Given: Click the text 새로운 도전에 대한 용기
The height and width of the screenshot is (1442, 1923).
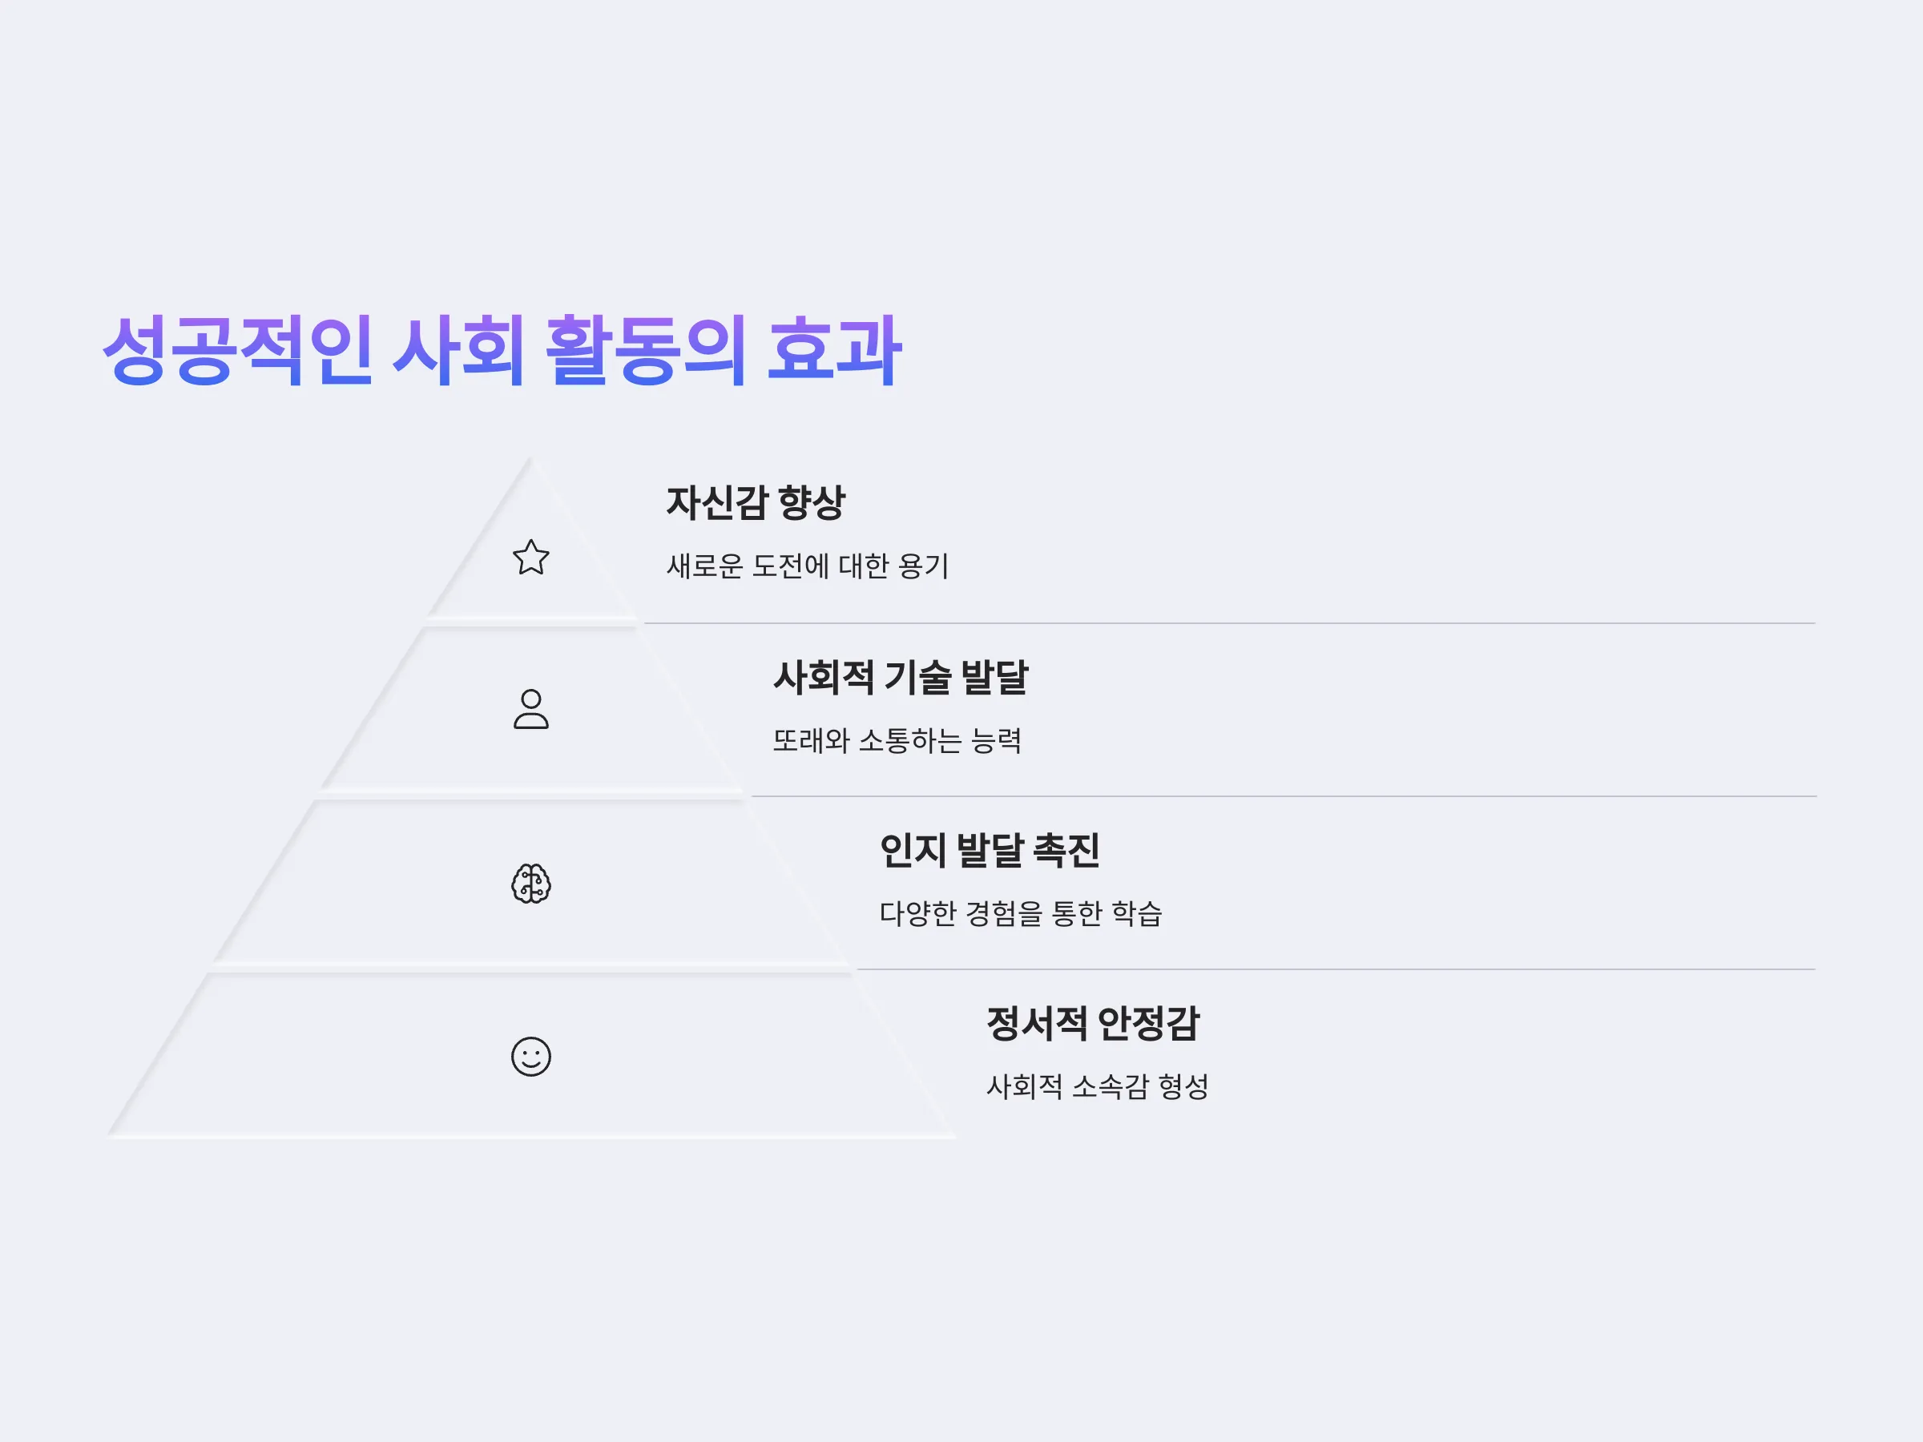Looking at the screenshot, I should pos(808,566).
